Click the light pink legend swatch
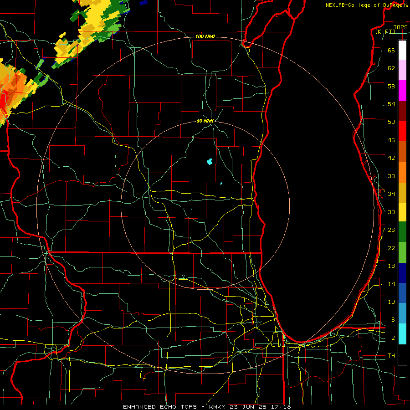 coord(402,70)
